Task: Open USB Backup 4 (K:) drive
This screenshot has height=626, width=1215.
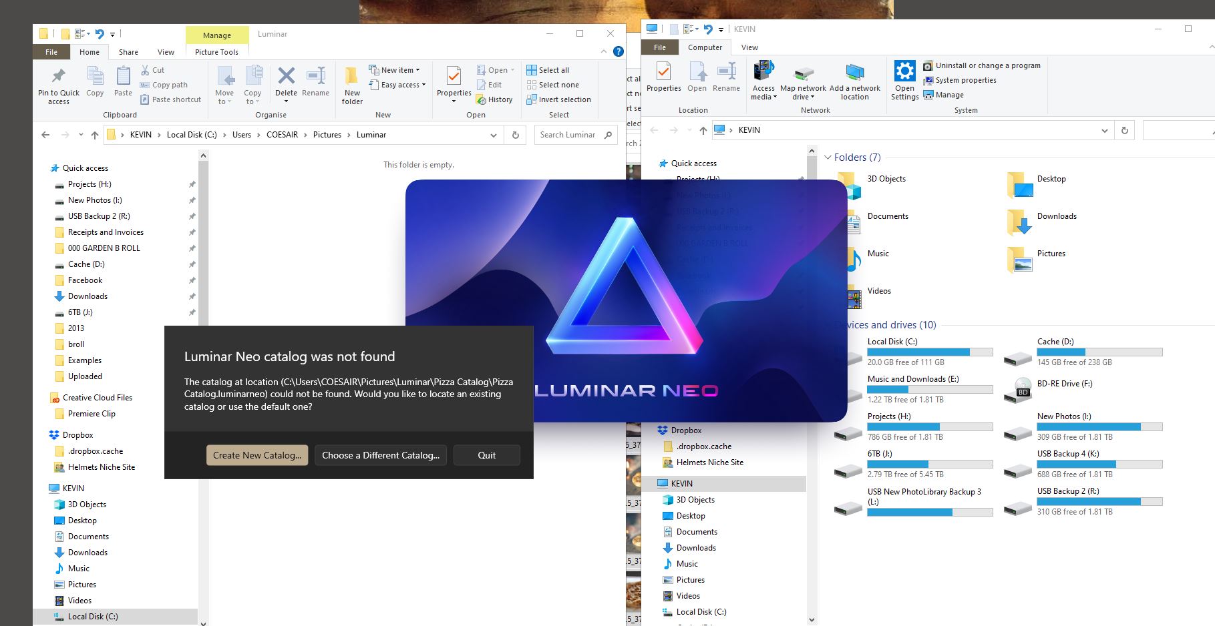Action: 1083,464
